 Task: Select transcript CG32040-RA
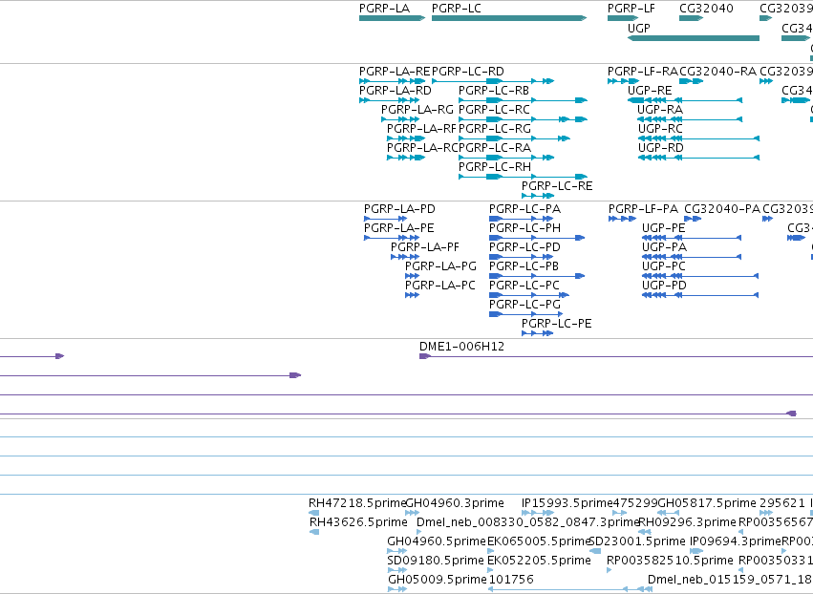click(691, 81)
